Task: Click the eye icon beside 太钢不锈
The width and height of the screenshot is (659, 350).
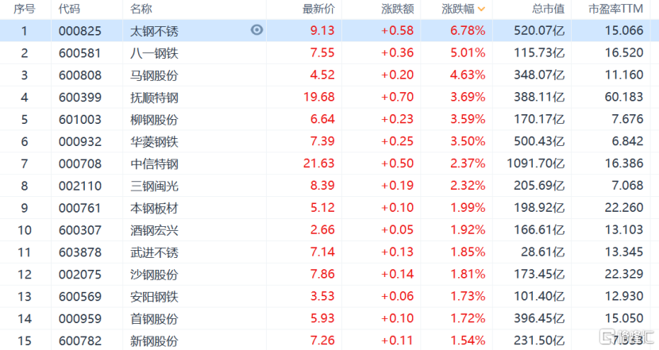Action: click(x=256, y=30)
